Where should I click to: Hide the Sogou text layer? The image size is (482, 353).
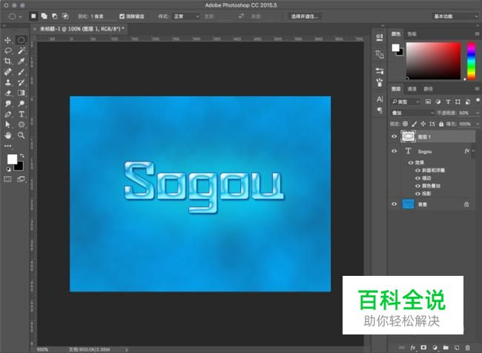[394, 151]
